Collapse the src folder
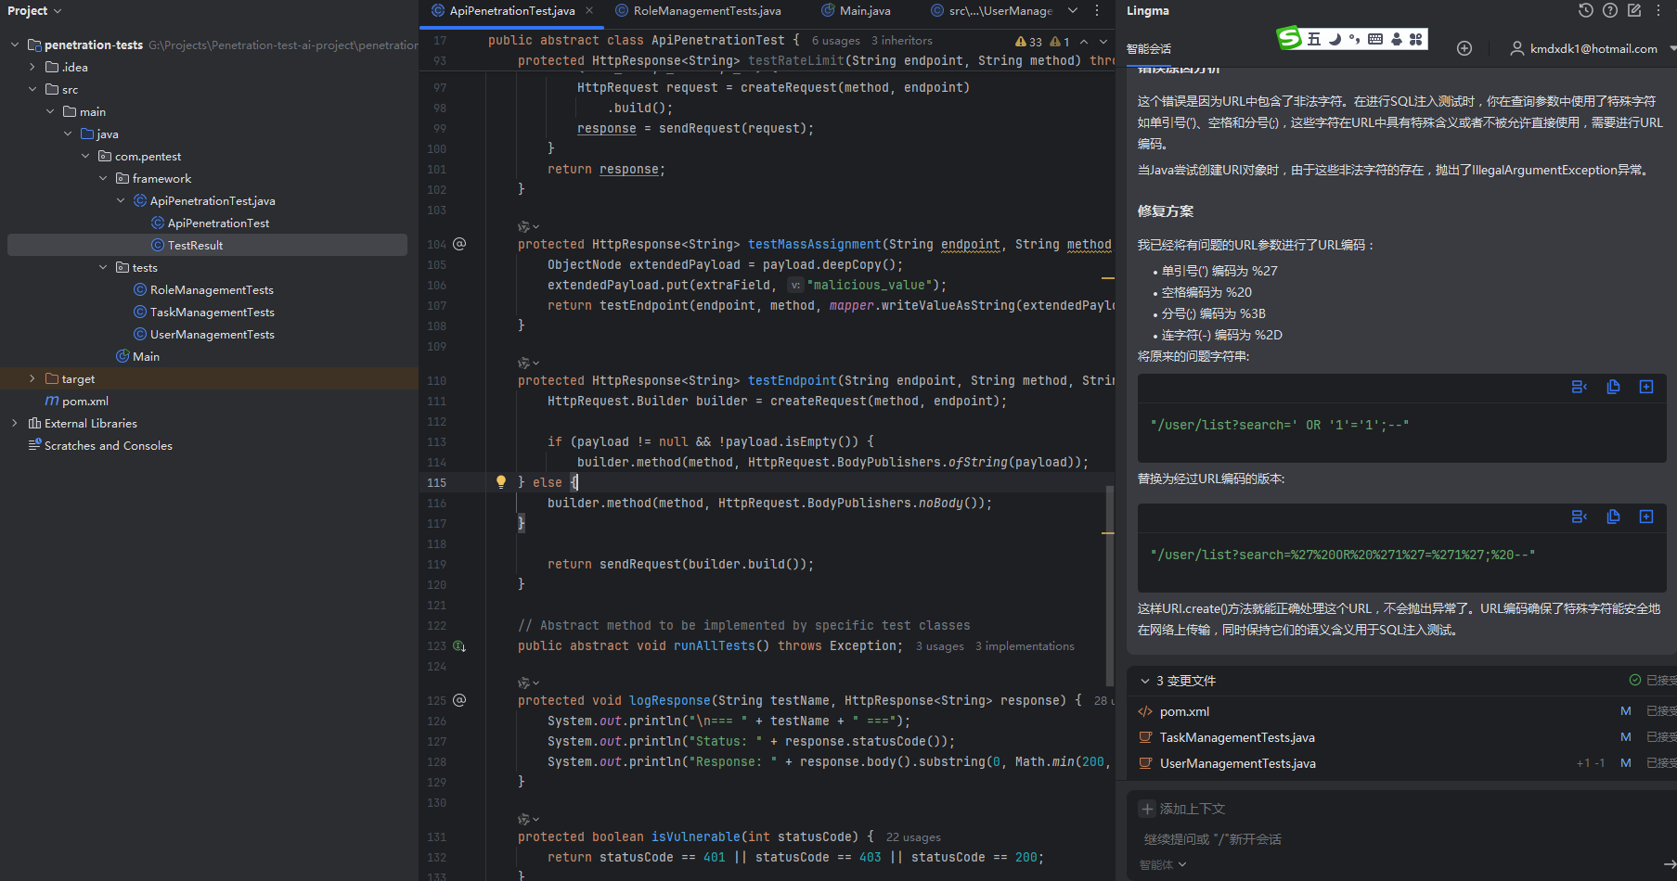 coord(32,89)
